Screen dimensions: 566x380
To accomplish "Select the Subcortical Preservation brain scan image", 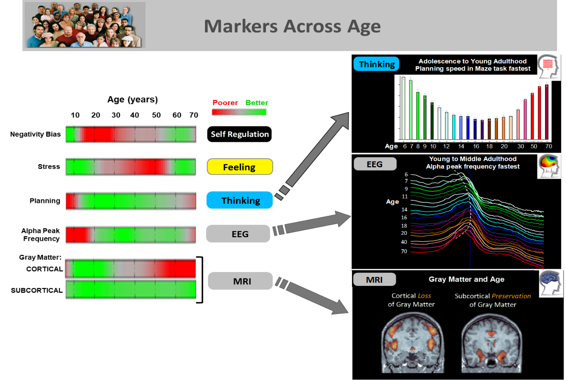I will tap(492, 343).
